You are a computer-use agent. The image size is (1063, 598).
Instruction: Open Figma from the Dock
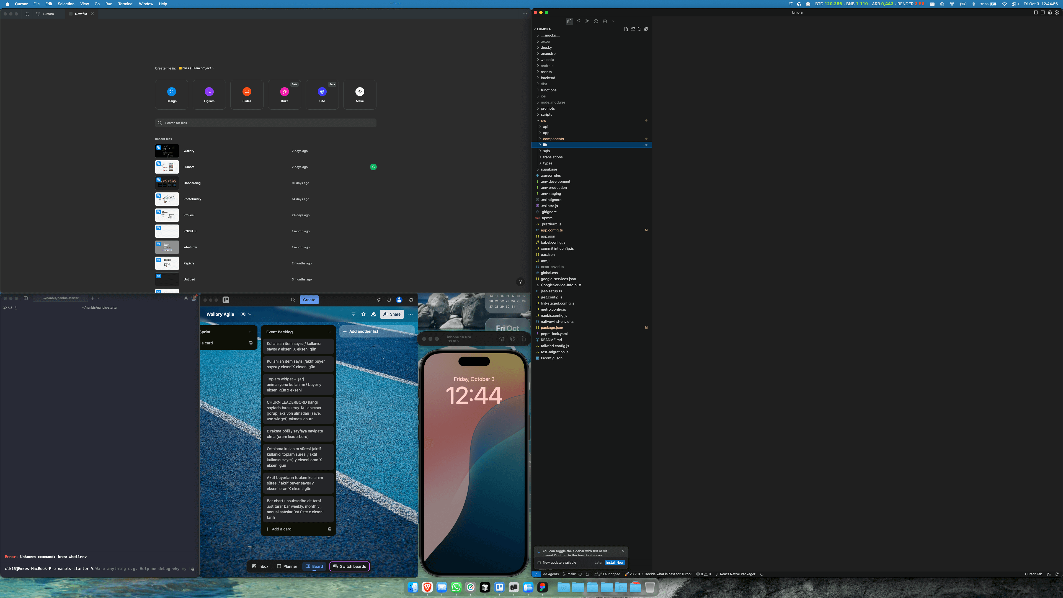coord(543,587)
